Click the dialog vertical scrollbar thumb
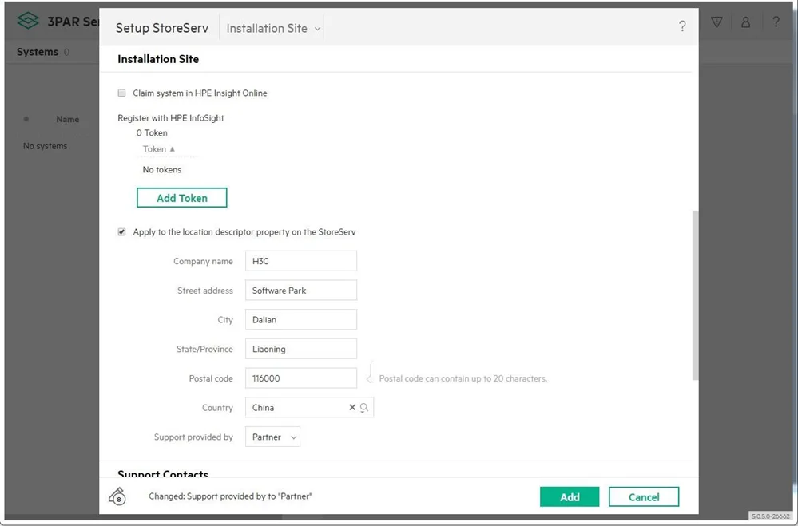Viewport: 798px width, 526px height. click(695, 295)
